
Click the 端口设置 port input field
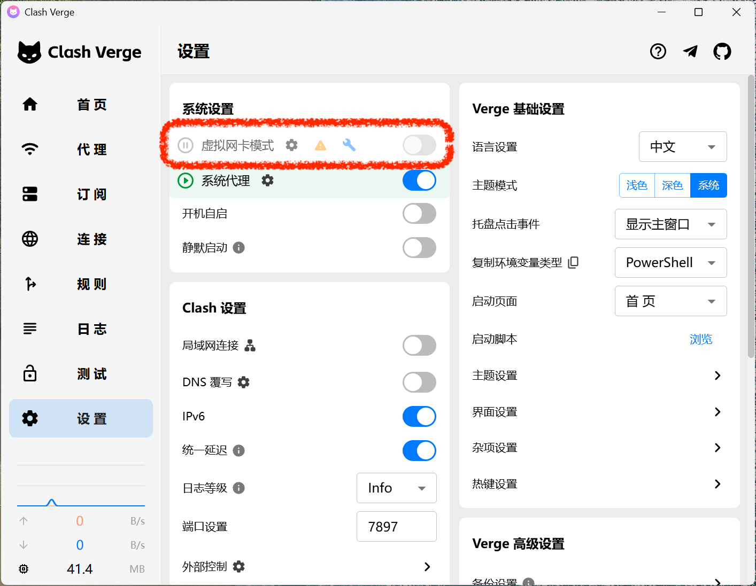(396, 526)
